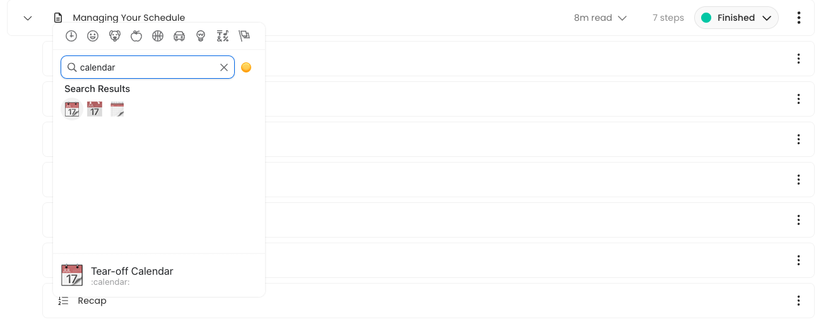Screen dimensions: 828x322
Task: Expand the 8m read dropdown
Action: [600, 18]
